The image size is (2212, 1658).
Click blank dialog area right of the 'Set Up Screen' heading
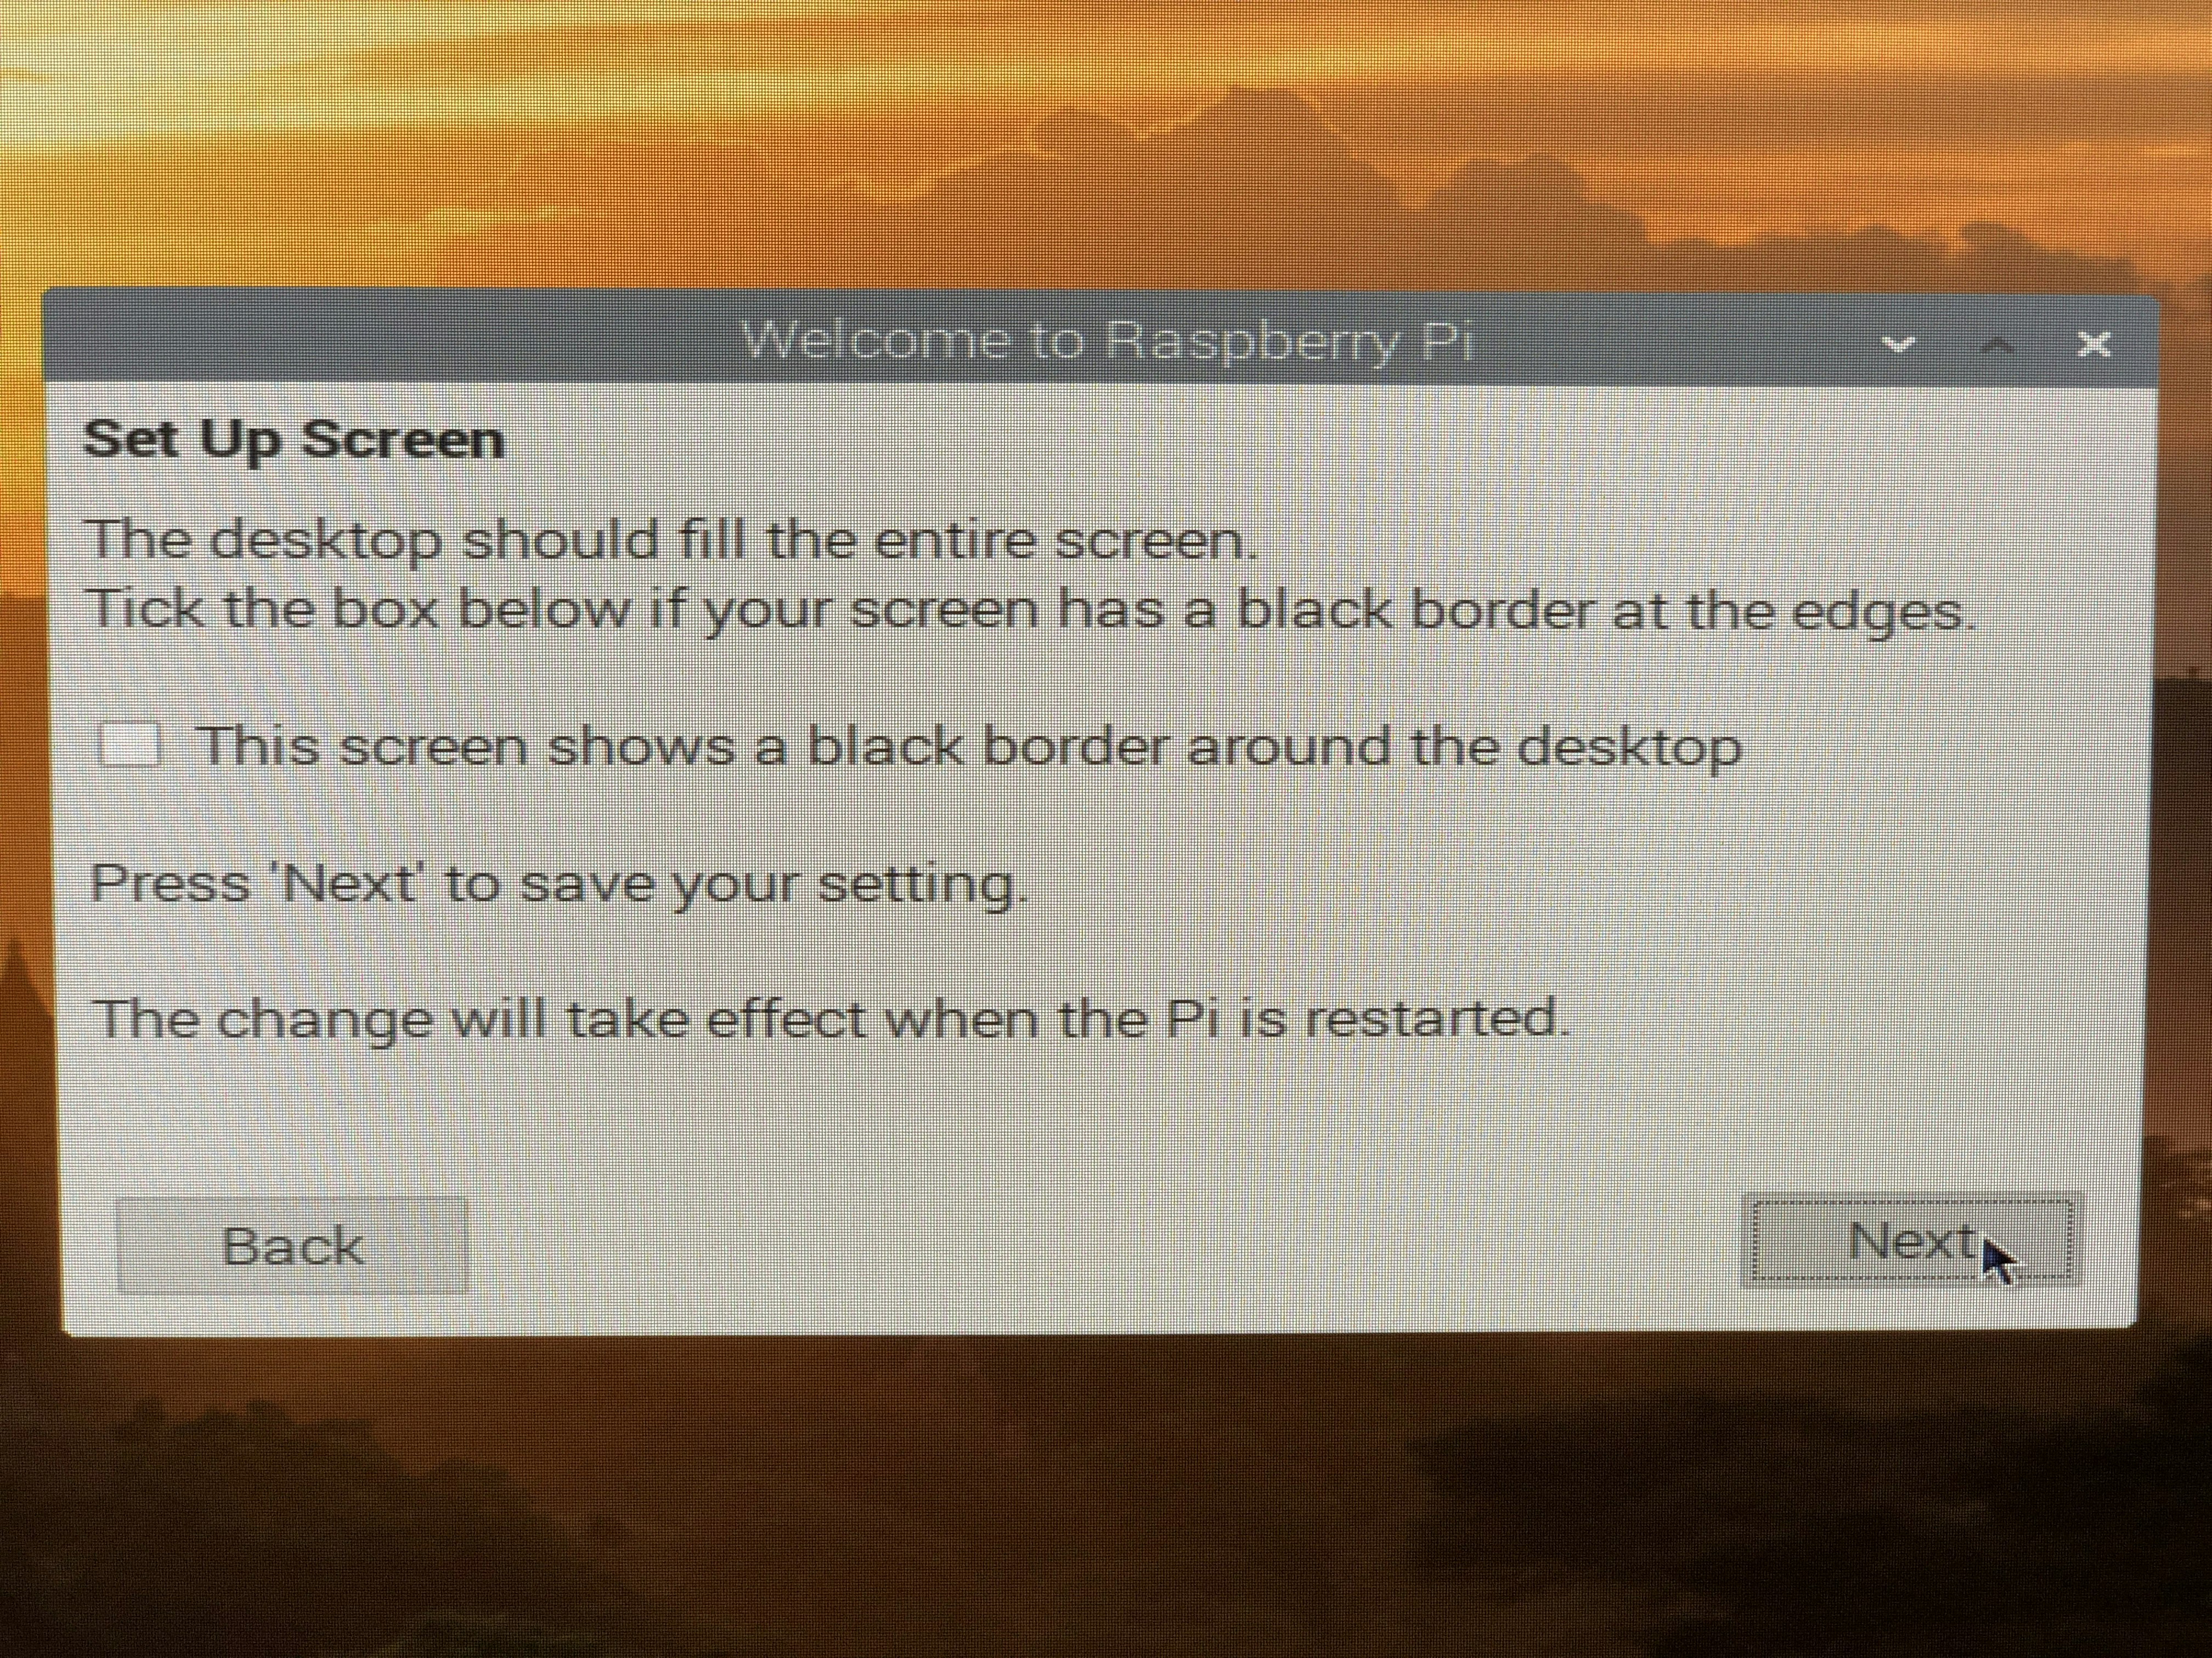click(x=1300, y=440)
